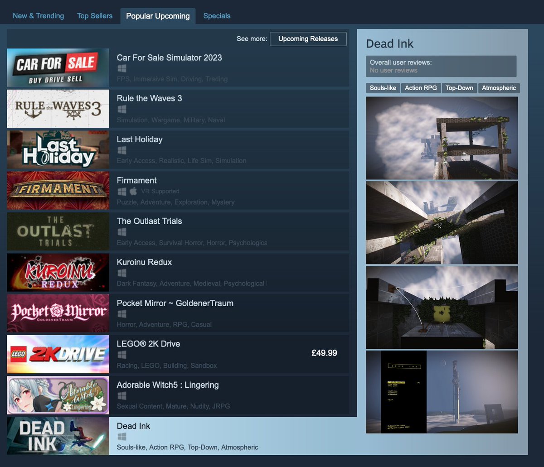544x467 pixels.
Task: Open first Dead Ink screenshot with cloud and tower
Action: [442, 138]
